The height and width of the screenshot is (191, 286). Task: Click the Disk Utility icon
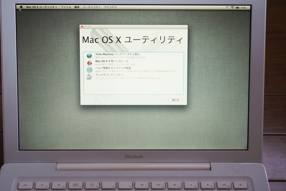tap(89, 76)
